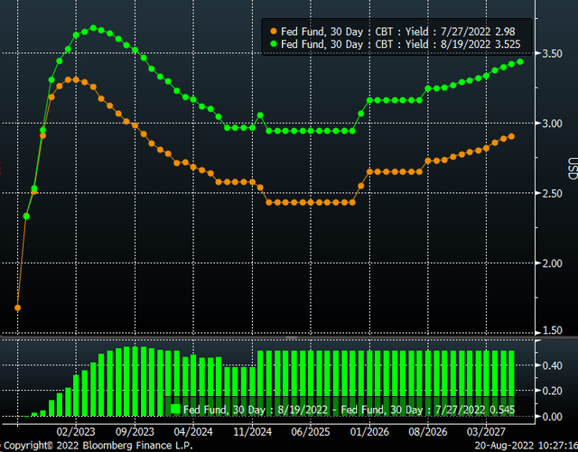Viewport: 578px width, 452px height.
Task: Select the legend text ending in 8/19/2022 3.525
Action: point(401,44)
